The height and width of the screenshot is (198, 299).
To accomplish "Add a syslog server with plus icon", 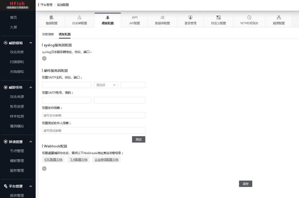I will (44, 59).
